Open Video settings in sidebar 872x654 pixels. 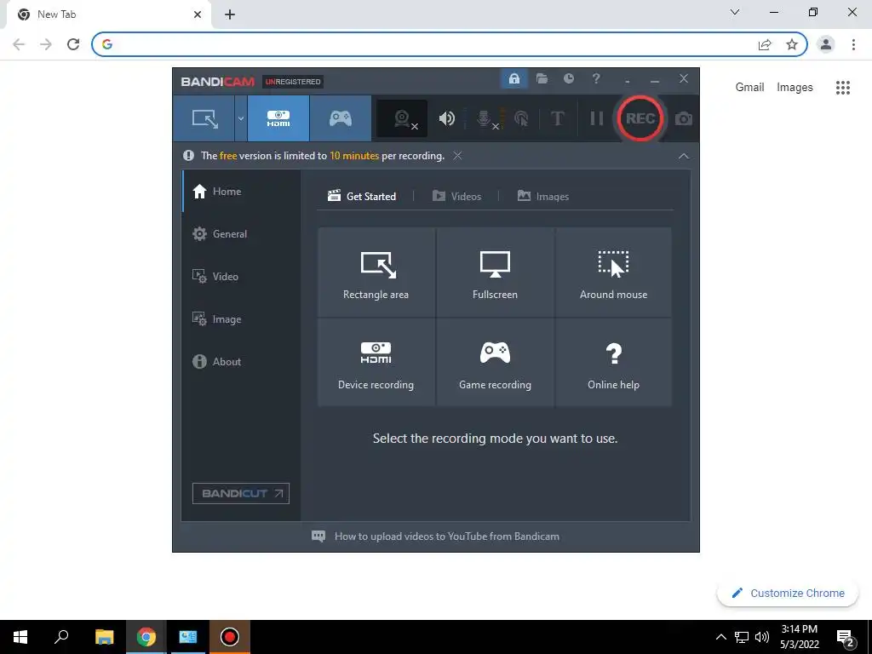[240, 277]
